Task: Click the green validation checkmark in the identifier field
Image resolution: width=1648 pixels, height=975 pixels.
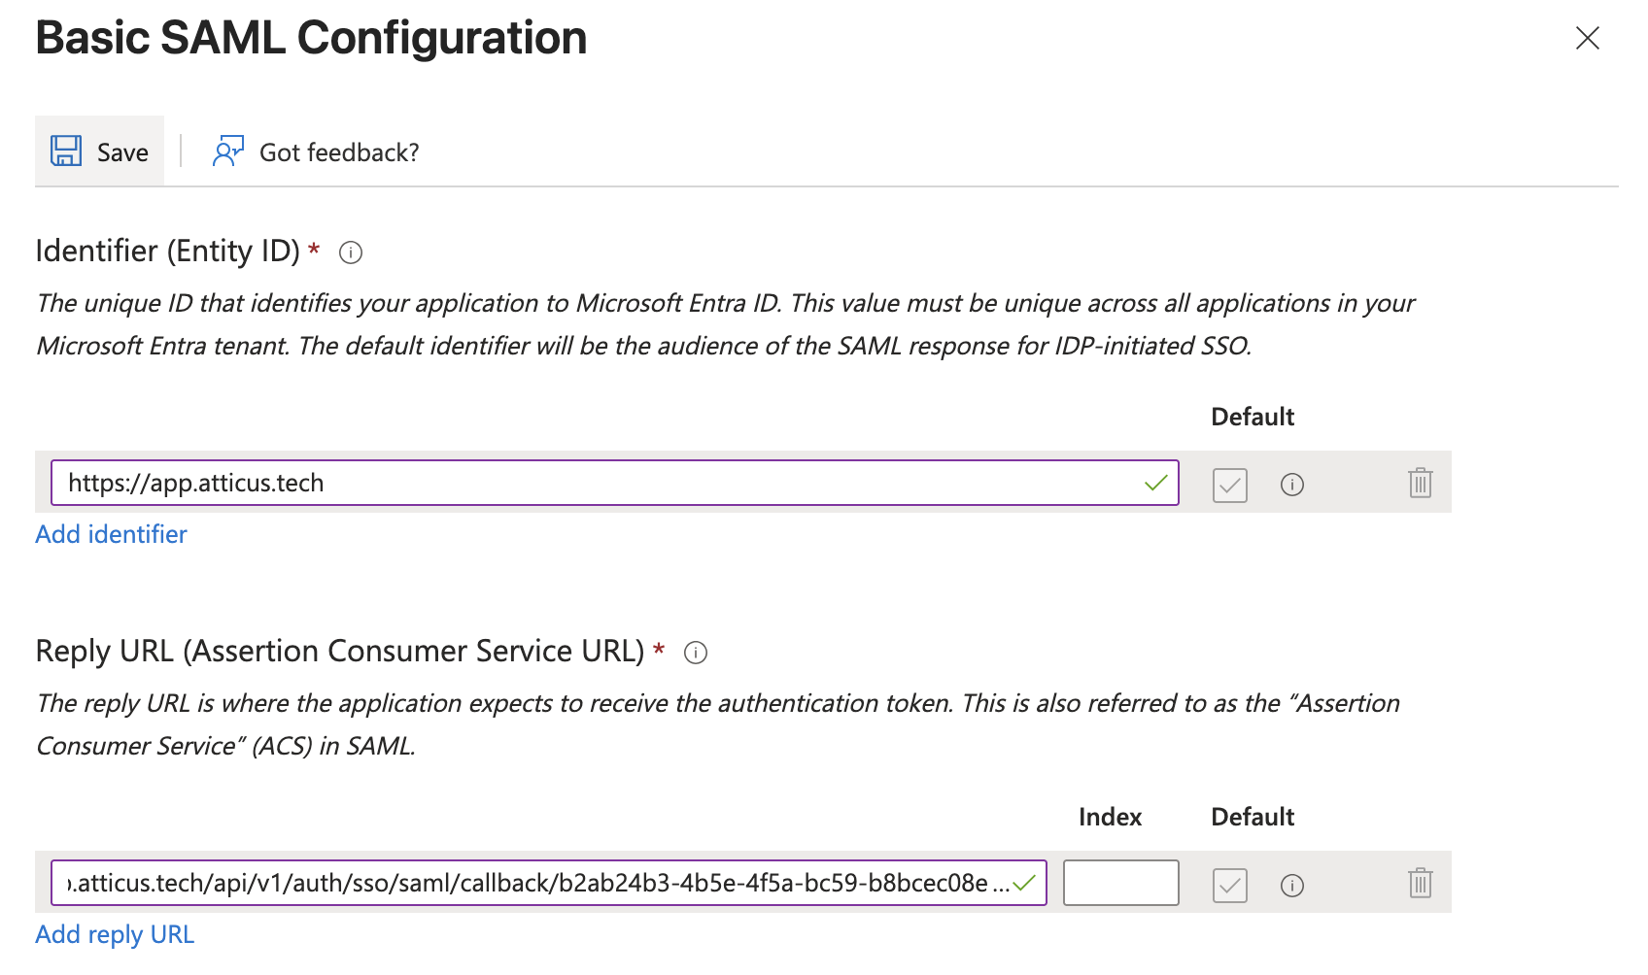Action: pyautogui.click(x=1156, y=482)
